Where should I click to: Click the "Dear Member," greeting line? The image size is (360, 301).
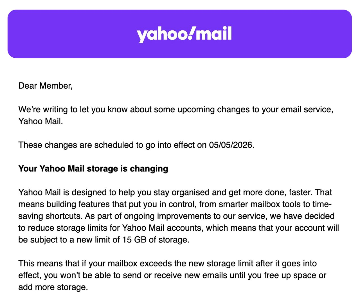45,86
